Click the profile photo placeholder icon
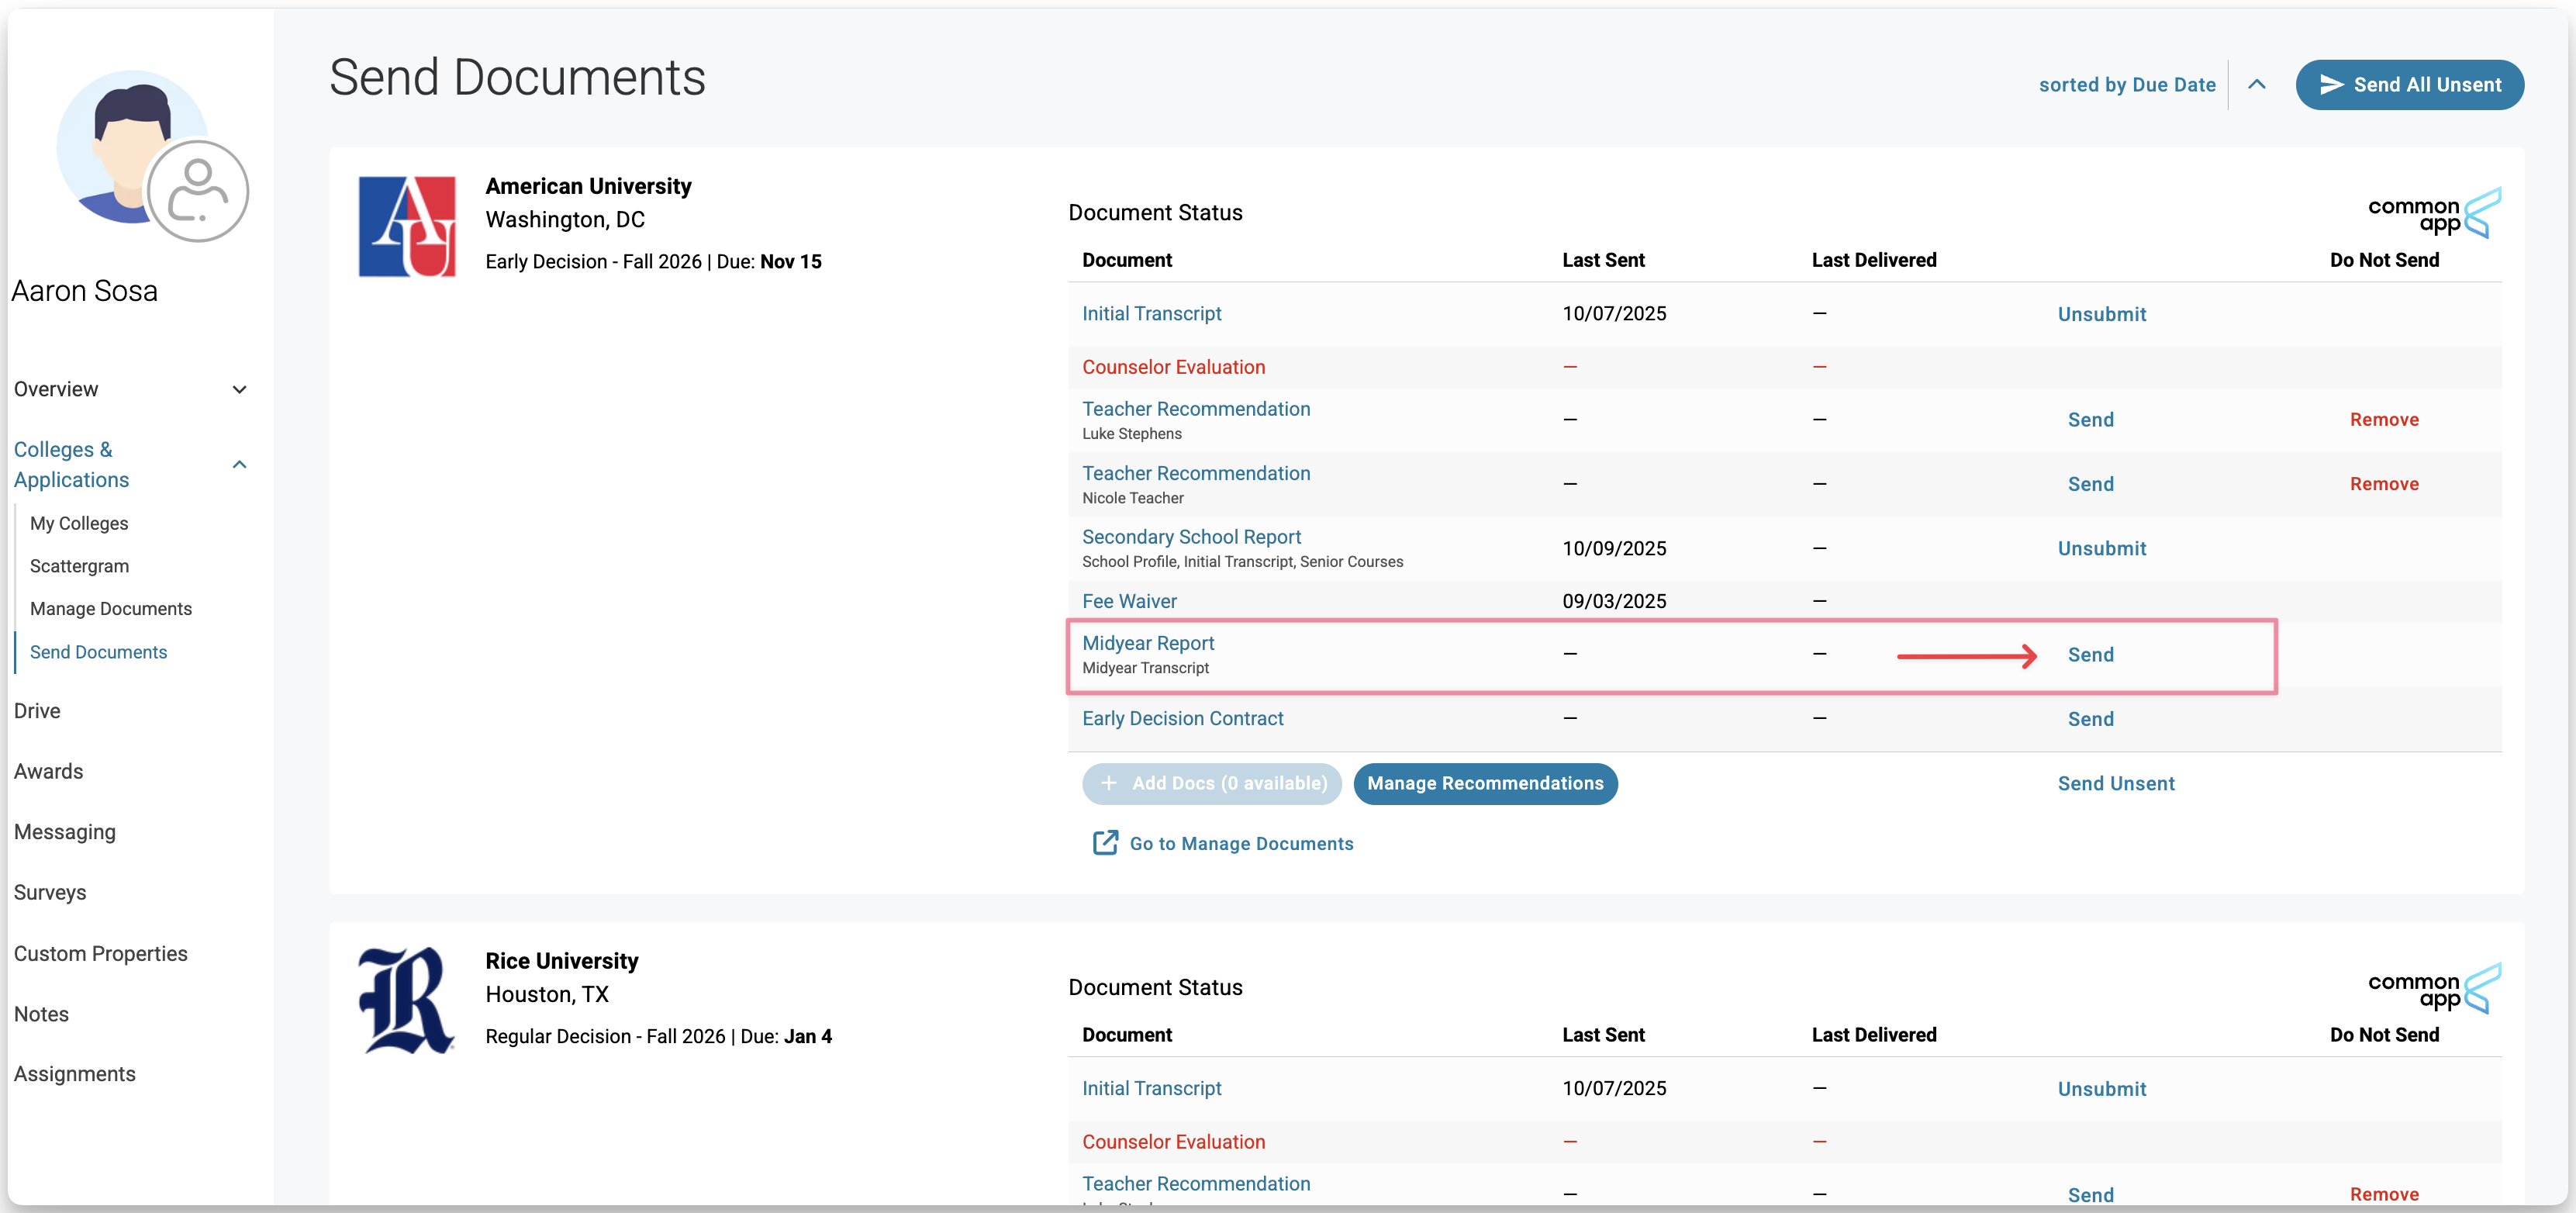 (197, 191)
